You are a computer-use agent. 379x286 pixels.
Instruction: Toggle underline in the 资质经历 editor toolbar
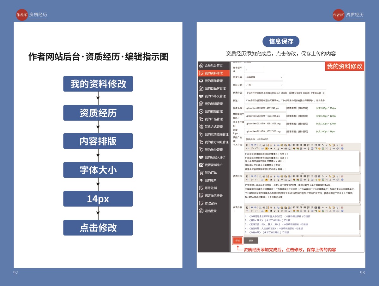(278, 180)
